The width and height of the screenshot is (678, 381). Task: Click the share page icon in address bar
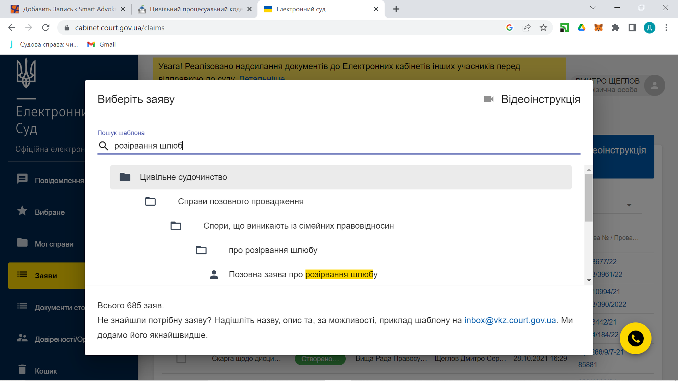[527, 28]
